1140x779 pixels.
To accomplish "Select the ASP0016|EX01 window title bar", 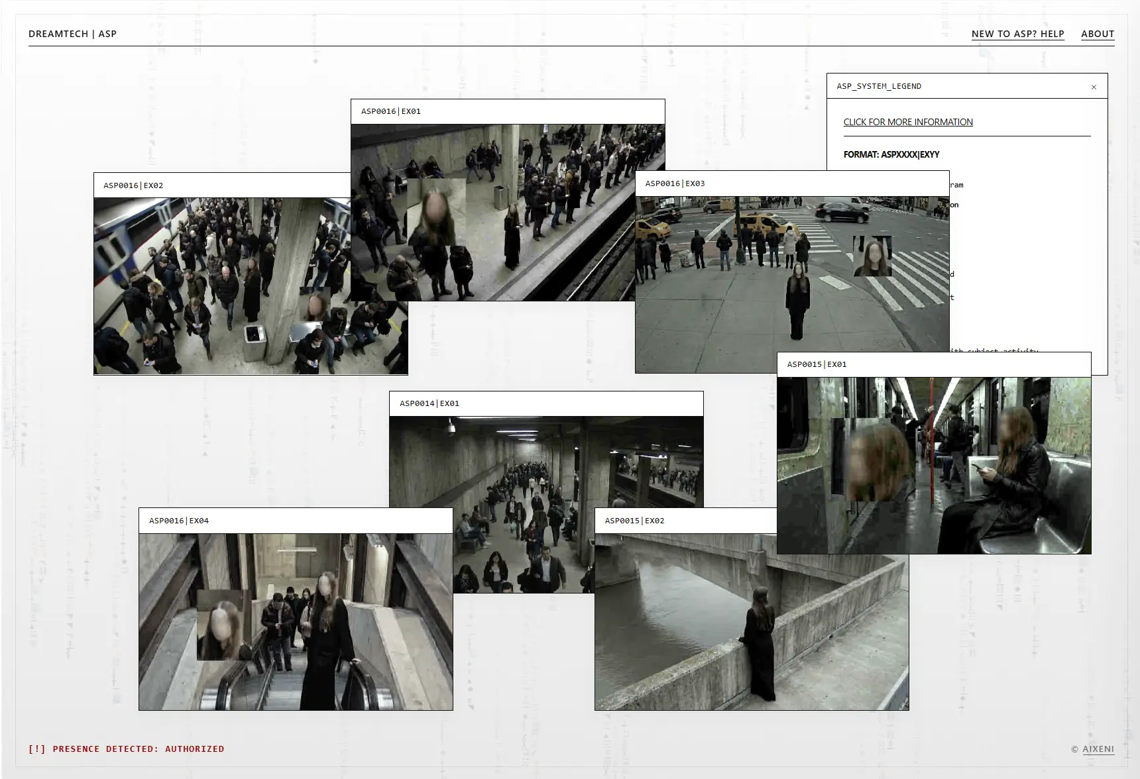I will click(x=508, y=111).
